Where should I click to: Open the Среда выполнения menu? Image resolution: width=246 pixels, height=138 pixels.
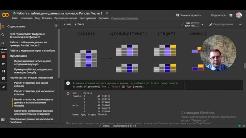66,18
